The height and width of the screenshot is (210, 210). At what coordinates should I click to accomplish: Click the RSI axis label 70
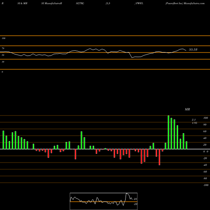(x=3, y=48)
